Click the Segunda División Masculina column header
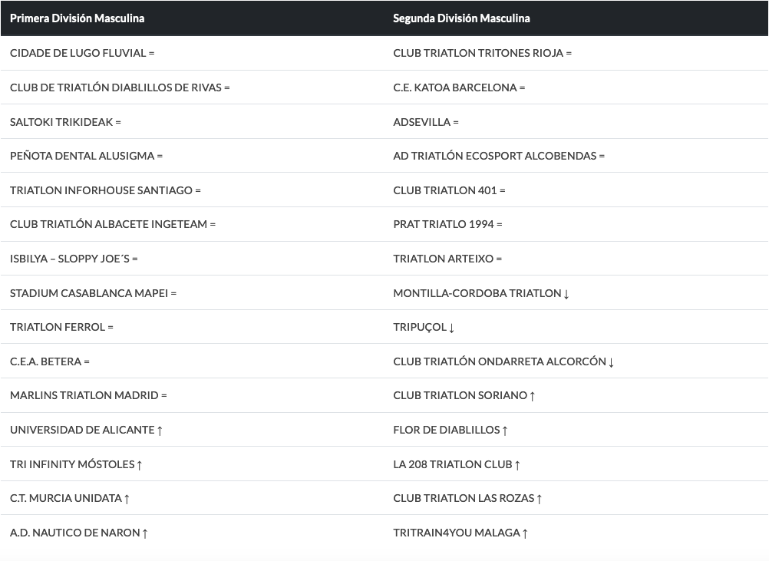Viewport: 769px width, 561px height. coord(461,18)
